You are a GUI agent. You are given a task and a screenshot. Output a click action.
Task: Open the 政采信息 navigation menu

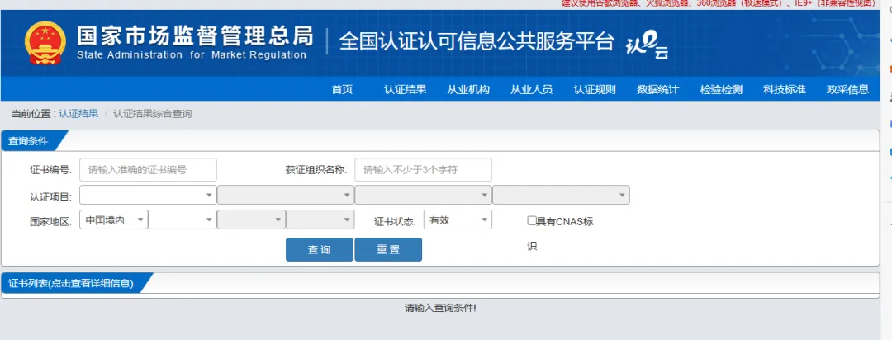(x=847, y=89)
